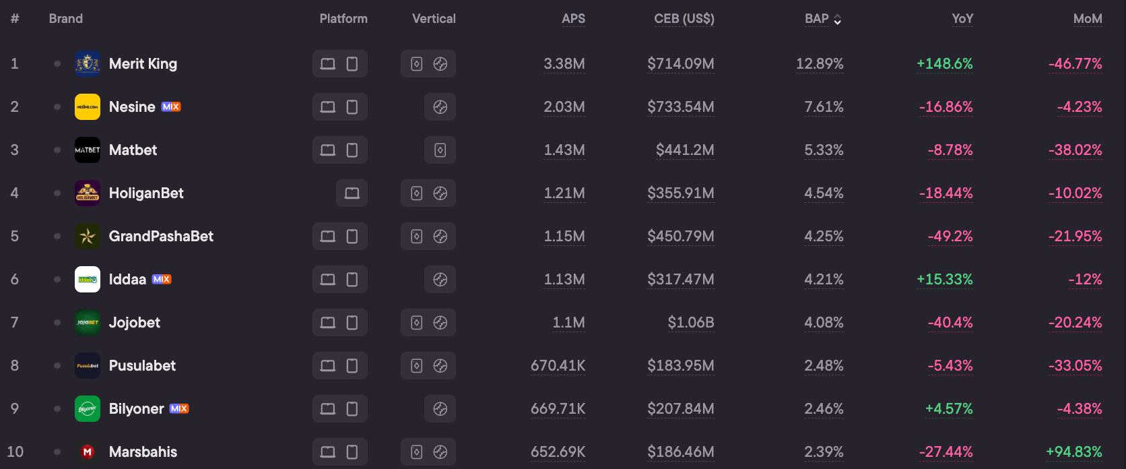
Task: Toggle the status dot beside GrandPashaBet
Action: pyautogui.click(x=57, y=237)
